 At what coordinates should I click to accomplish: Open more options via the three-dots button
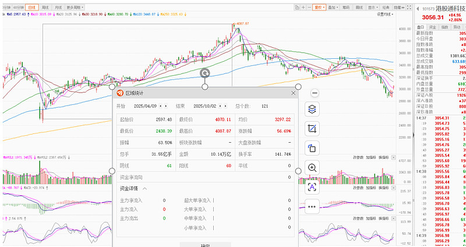pos(312,207)
